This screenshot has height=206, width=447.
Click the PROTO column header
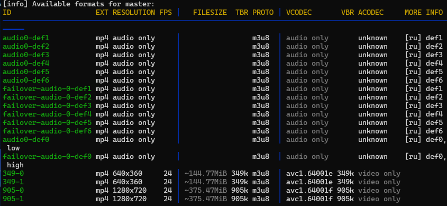click(x=263, y=13)
